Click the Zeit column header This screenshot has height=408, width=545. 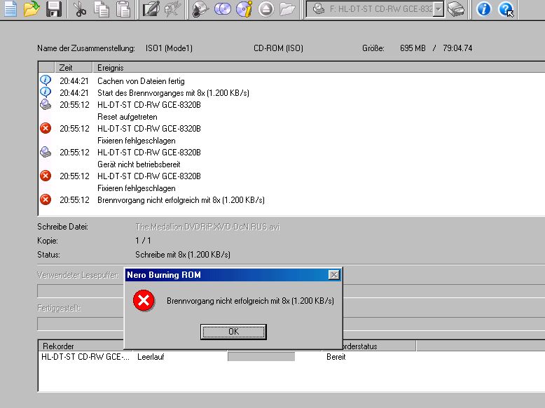(x=74, y=67)
